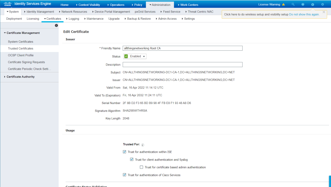Collapse the left sidebar panel arrow
This screenshot has width=331, height=187.
56,26
